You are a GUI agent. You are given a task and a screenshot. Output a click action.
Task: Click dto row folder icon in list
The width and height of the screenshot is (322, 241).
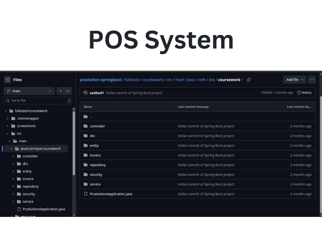coord(86,136)
